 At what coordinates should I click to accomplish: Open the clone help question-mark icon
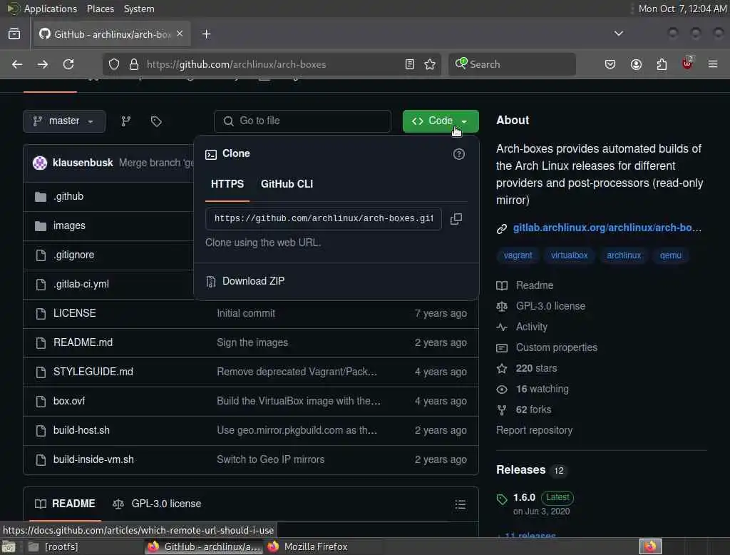(458, 154)
